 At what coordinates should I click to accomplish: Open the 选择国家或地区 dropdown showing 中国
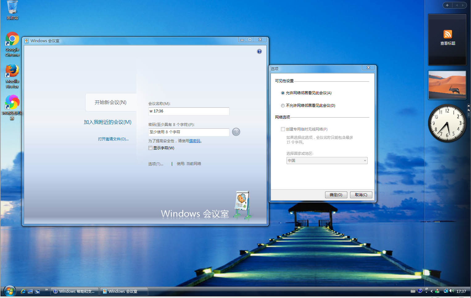(x=327, y=160)
